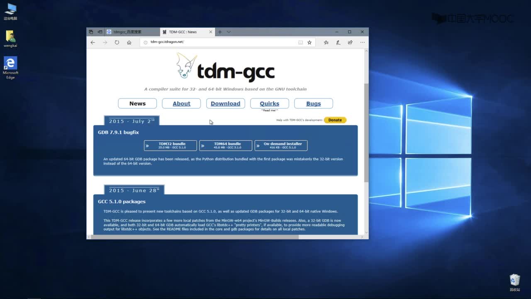Select the wengkai folder on desktop

pyautogui.click(x=10, y=39)
